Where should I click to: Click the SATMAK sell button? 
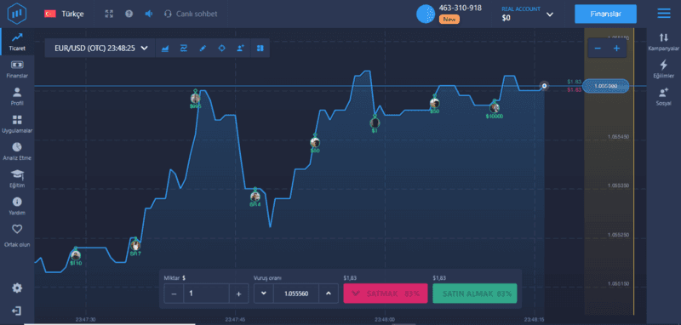tap(386, 294)
